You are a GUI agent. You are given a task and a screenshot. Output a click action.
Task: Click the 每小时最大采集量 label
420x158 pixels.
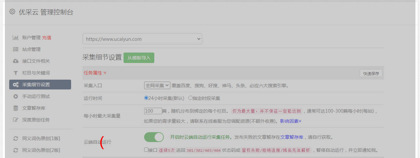[102, 116]
